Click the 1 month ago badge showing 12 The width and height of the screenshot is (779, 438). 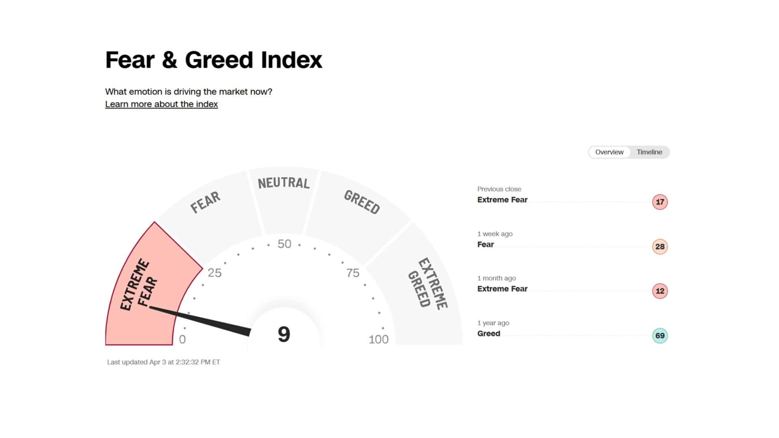tap(660, 291)
